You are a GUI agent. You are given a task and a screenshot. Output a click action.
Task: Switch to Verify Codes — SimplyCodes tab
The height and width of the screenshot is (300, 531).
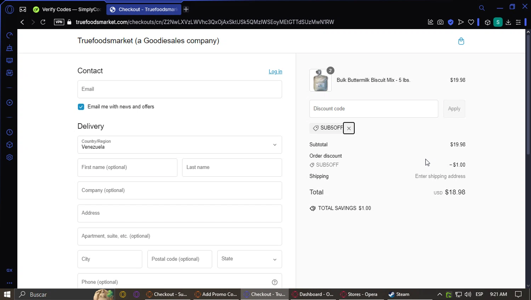(68, 10)
